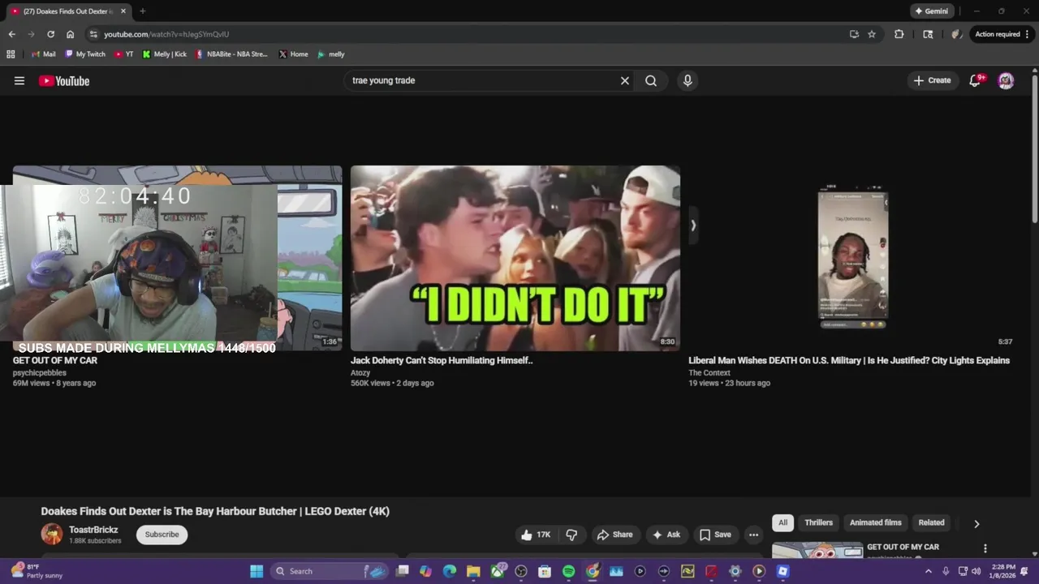Viewport: 1039px width, 584px height.
Task: Start voice search with the microphone
Action: coord(688,80)
